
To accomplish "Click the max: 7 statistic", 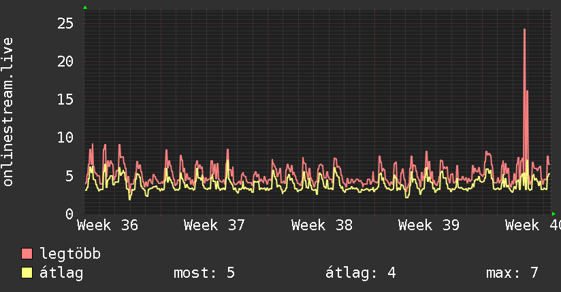I will pos(512,273).
